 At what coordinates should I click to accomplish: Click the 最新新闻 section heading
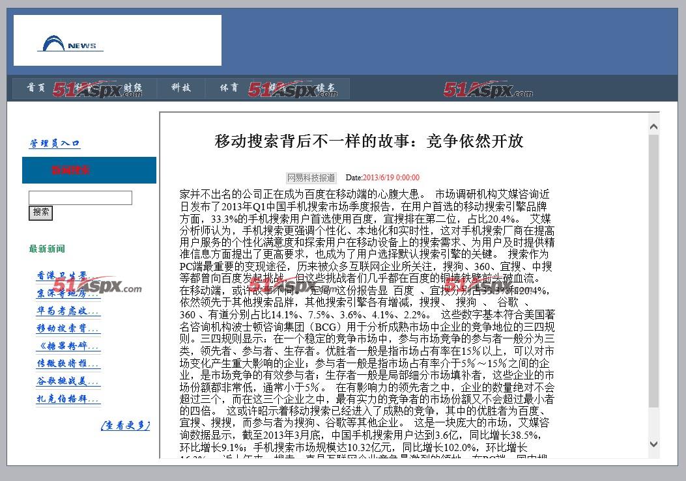(47, 249)
